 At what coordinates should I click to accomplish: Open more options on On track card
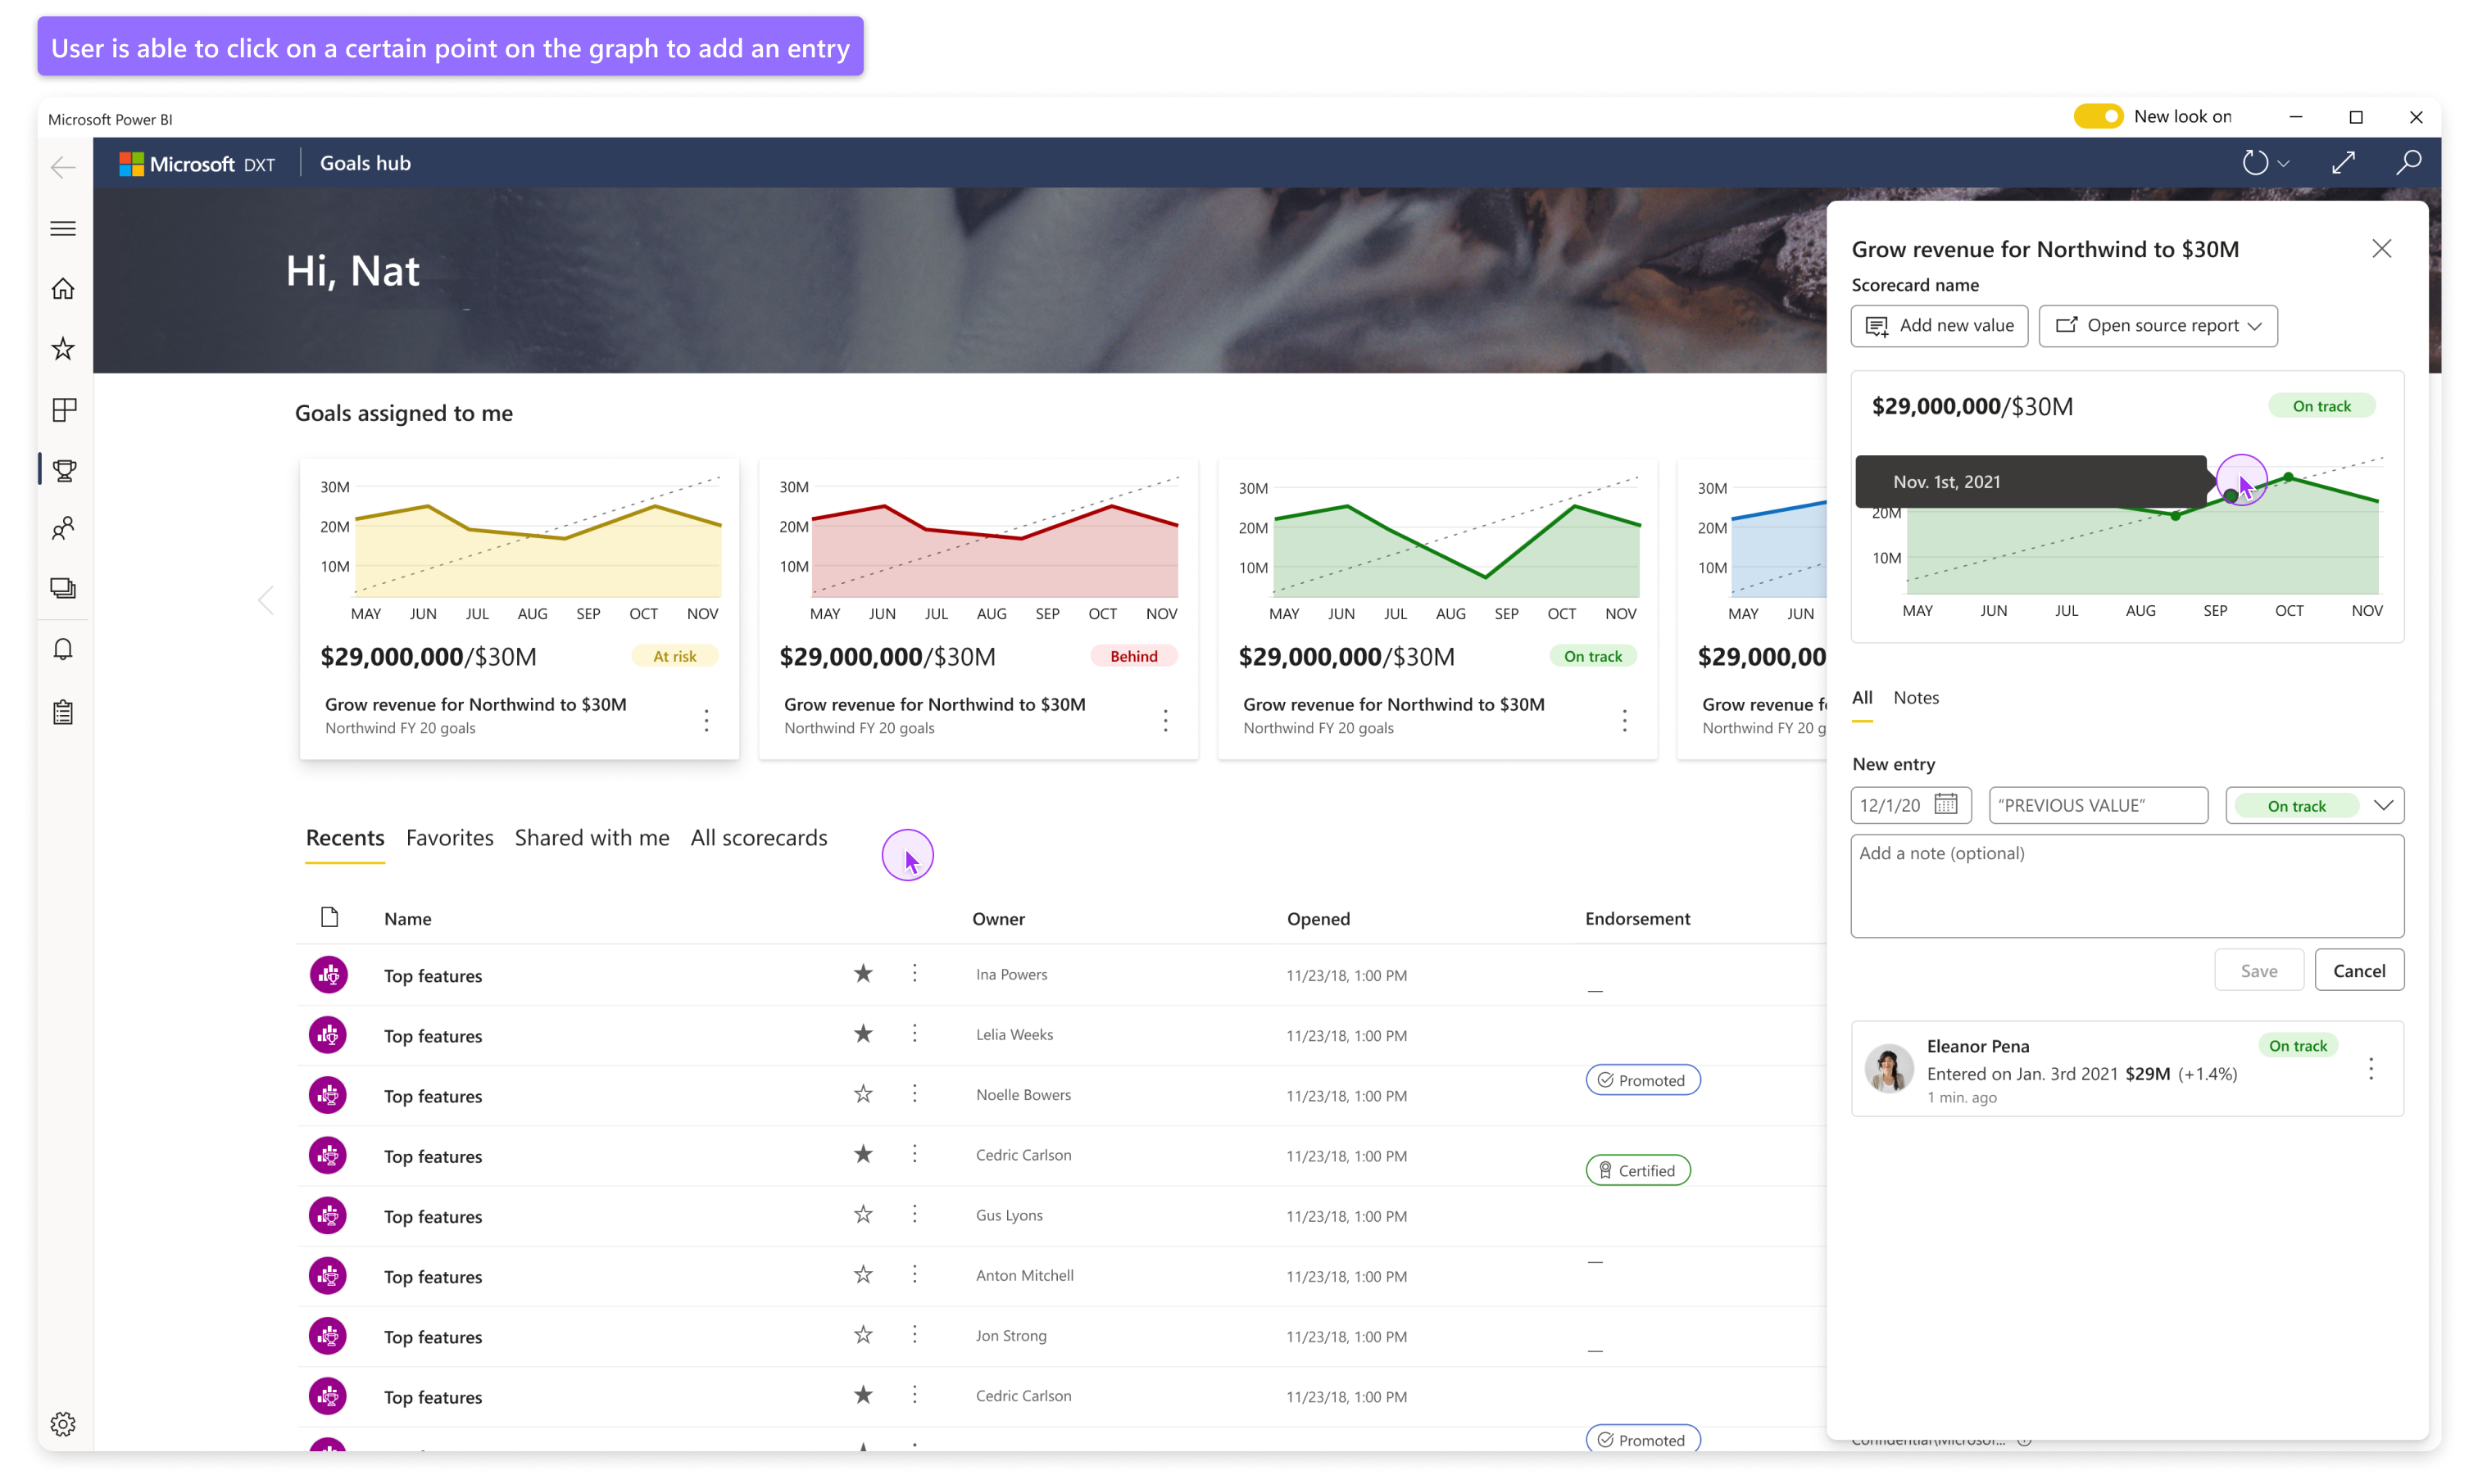1625,720
